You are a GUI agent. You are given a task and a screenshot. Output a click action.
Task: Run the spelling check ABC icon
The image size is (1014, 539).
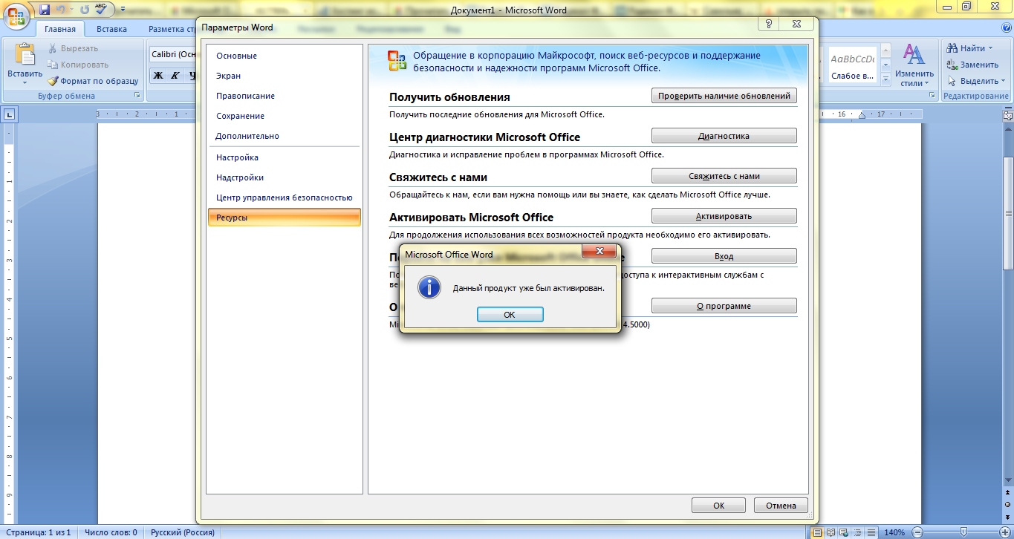pyautogui.click(x=101, y=9)
